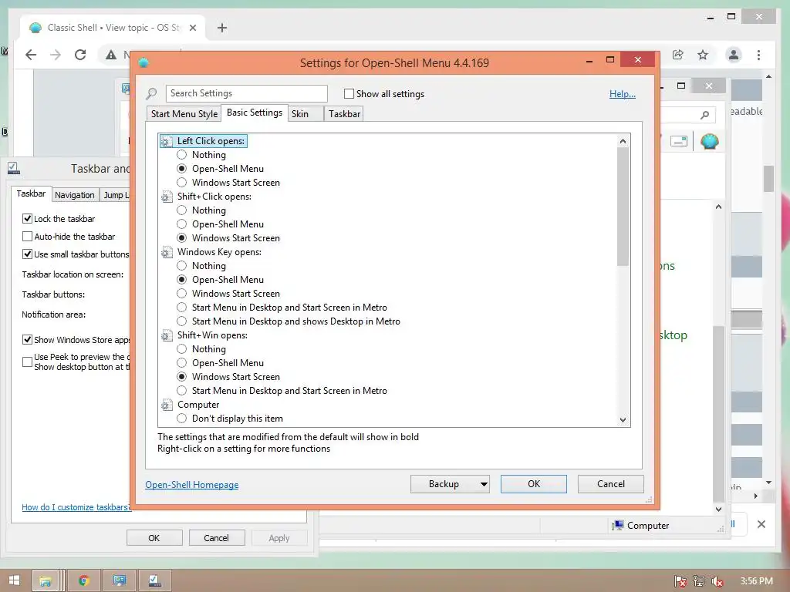Open File Explorer from the taskbar
Viewport: 790px width, 592px height.
[46, 581]
